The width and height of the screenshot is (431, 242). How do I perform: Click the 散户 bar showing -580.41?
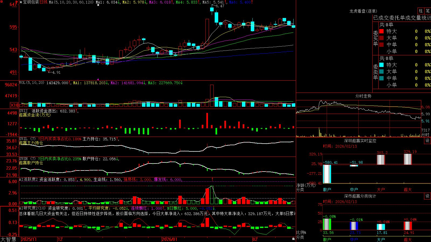tap(327, 174)
